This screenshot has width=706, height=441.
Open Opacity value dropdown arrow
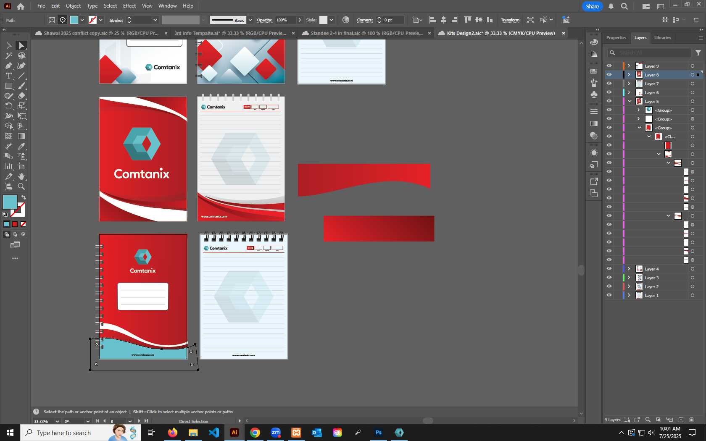[300, 20]
